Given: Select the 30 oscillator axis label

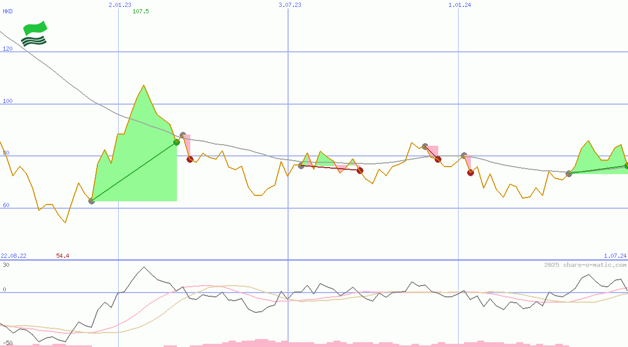Looking at the screenshot, I should (6, 265).
